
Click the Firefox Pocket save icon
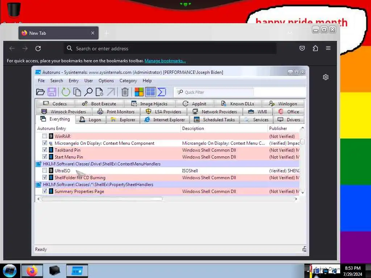tap(302, 48)
